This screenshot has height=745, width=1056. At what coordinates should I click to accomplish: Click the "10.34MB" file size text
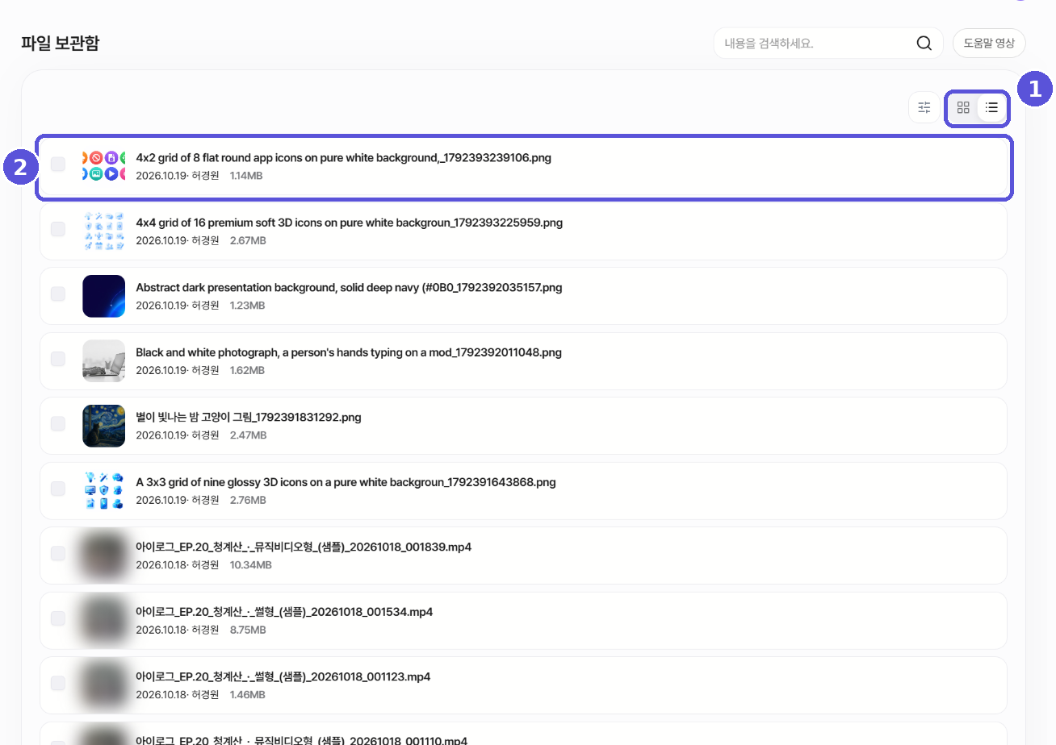[x=250, y=565]
